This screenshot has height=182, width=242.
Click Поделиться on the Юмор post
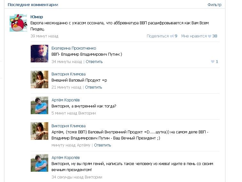(x=158, y=36)
